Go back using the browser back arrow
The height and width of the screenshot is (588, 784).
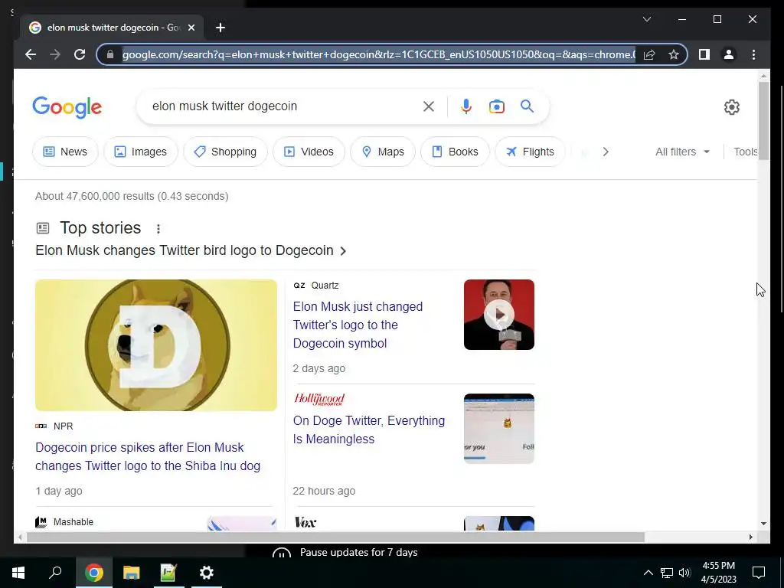pyautogui.click(x=31, y=54)
